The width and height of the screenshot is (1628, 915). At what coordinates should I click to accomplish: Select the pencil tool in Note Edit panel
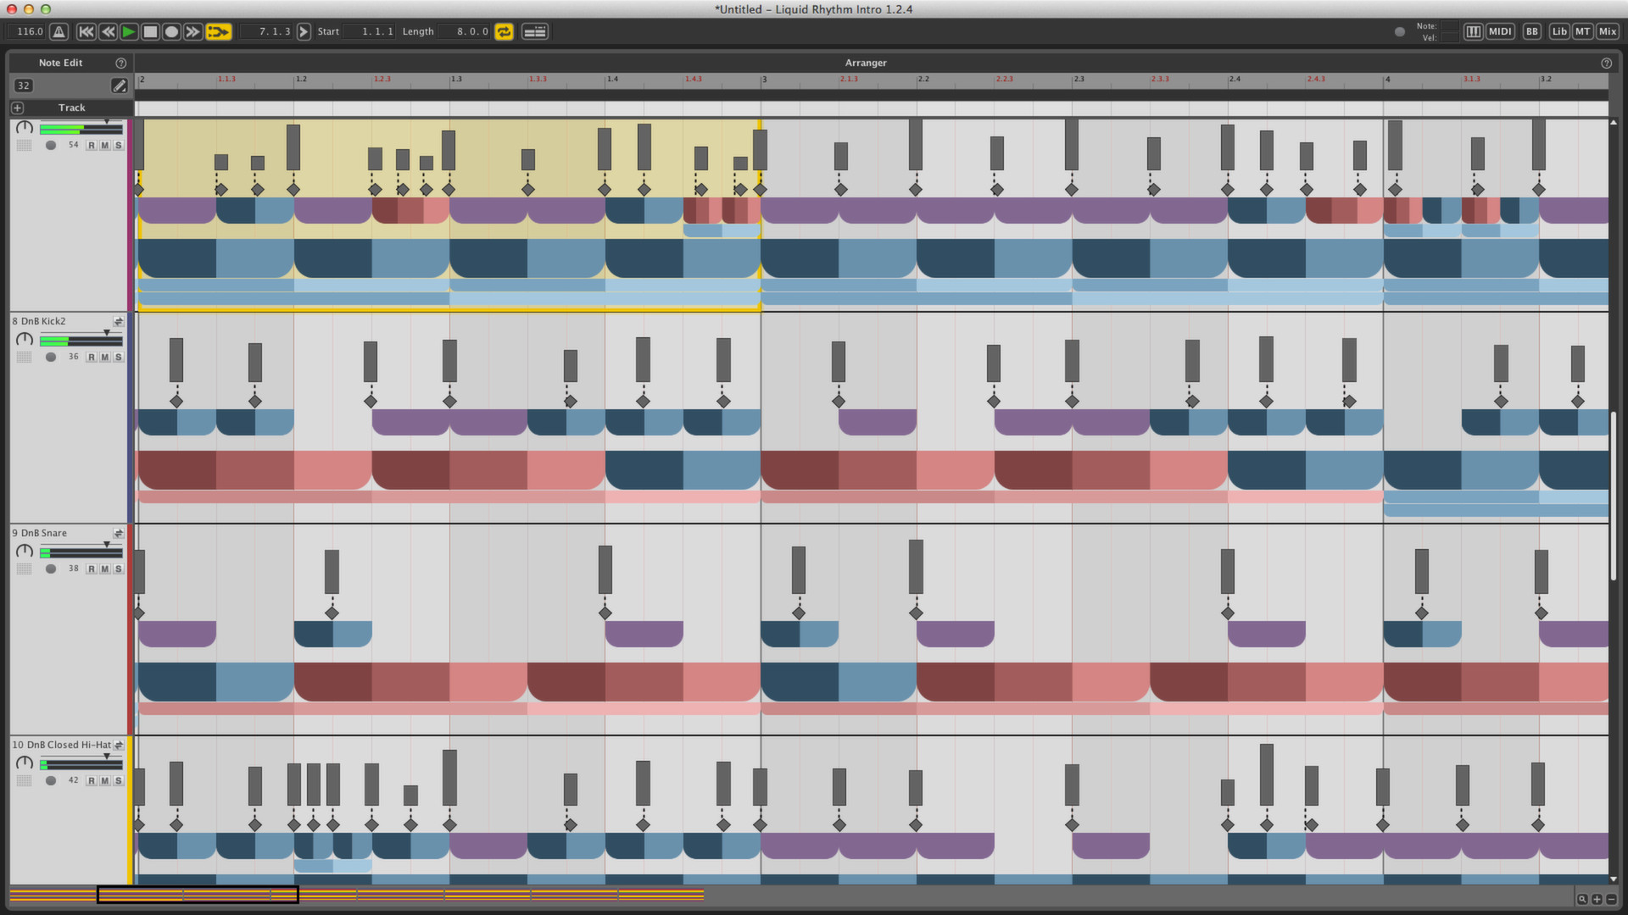pyautogui.click(x=119, y=86)
